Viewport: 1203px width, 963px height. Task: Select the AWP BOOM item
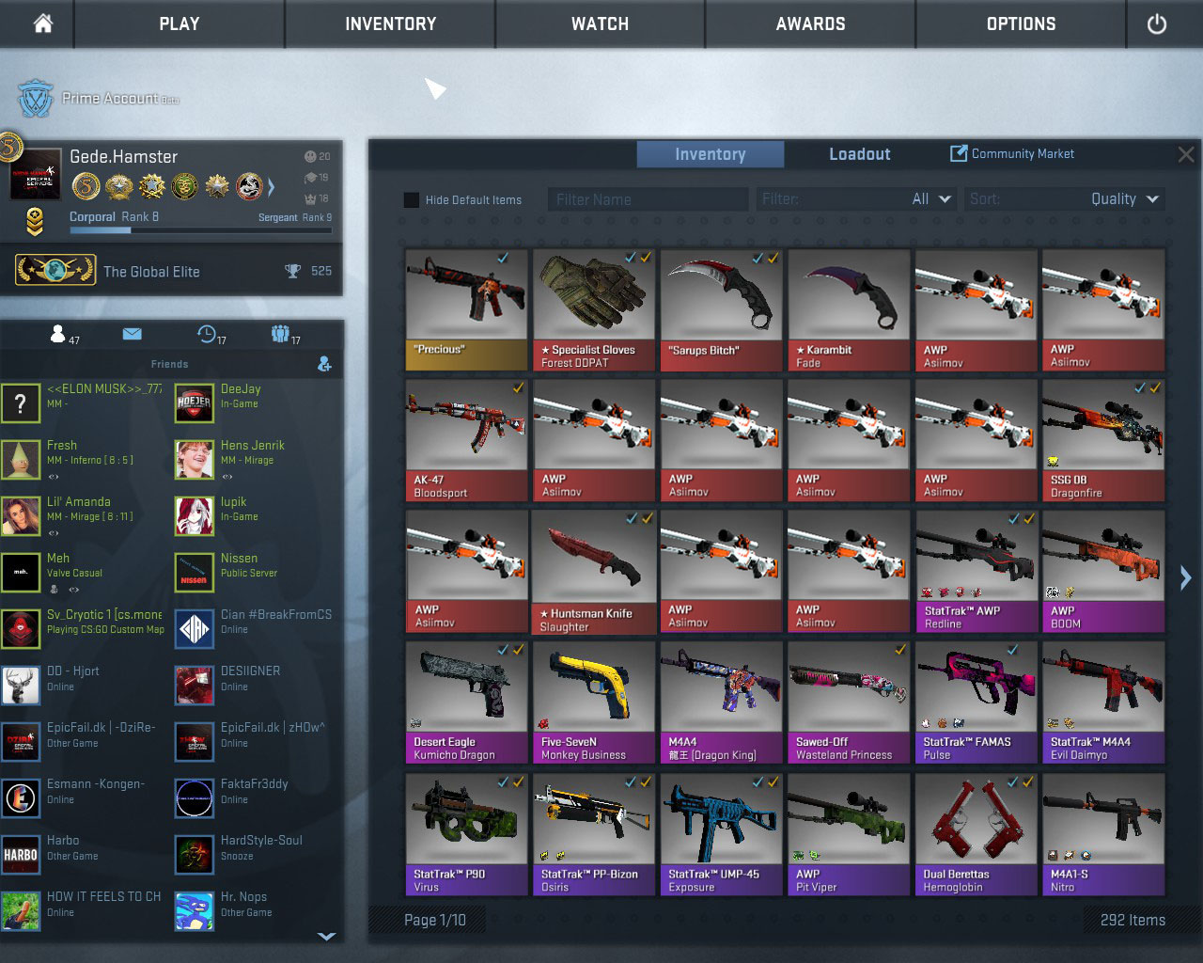[1103, 571]
